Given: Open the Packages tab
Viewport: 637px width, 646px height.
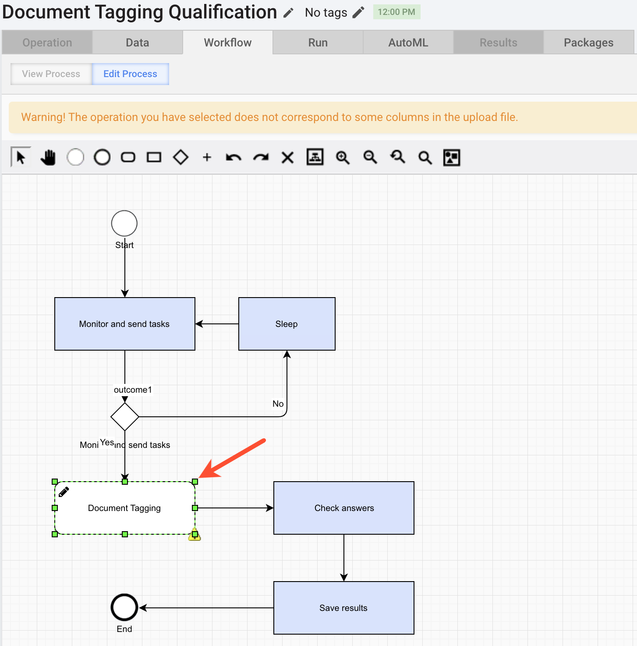Looking at the screenshot, I should pos(589,43).
